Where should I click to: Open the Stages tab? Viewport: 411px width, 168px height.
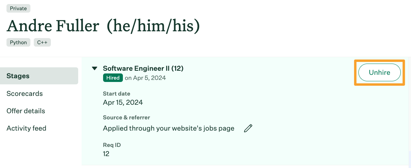(x=39, y=76)
